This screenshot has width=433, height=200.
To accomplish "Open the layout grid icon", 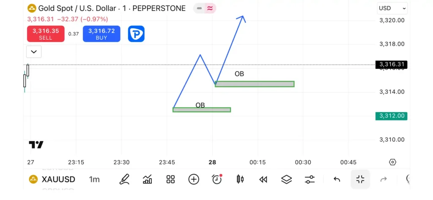I will pyautogui.click(x=171, y=179).
